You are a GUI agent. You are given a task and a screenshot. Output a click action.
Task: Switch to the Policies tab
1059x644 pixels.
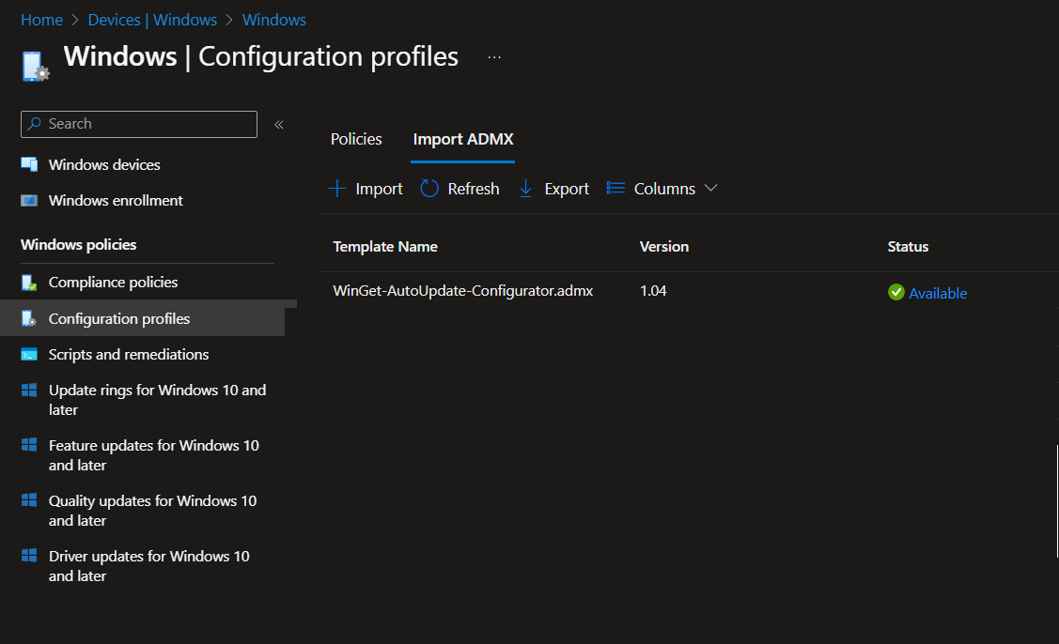pos(356,139)
